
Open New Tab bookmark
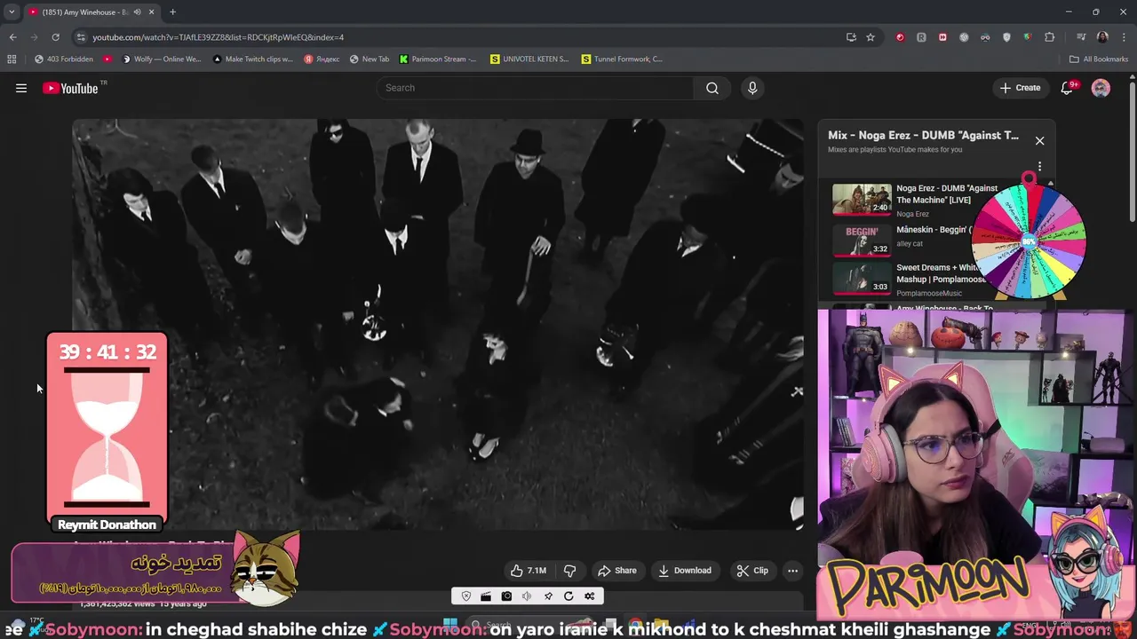[370, 59]
